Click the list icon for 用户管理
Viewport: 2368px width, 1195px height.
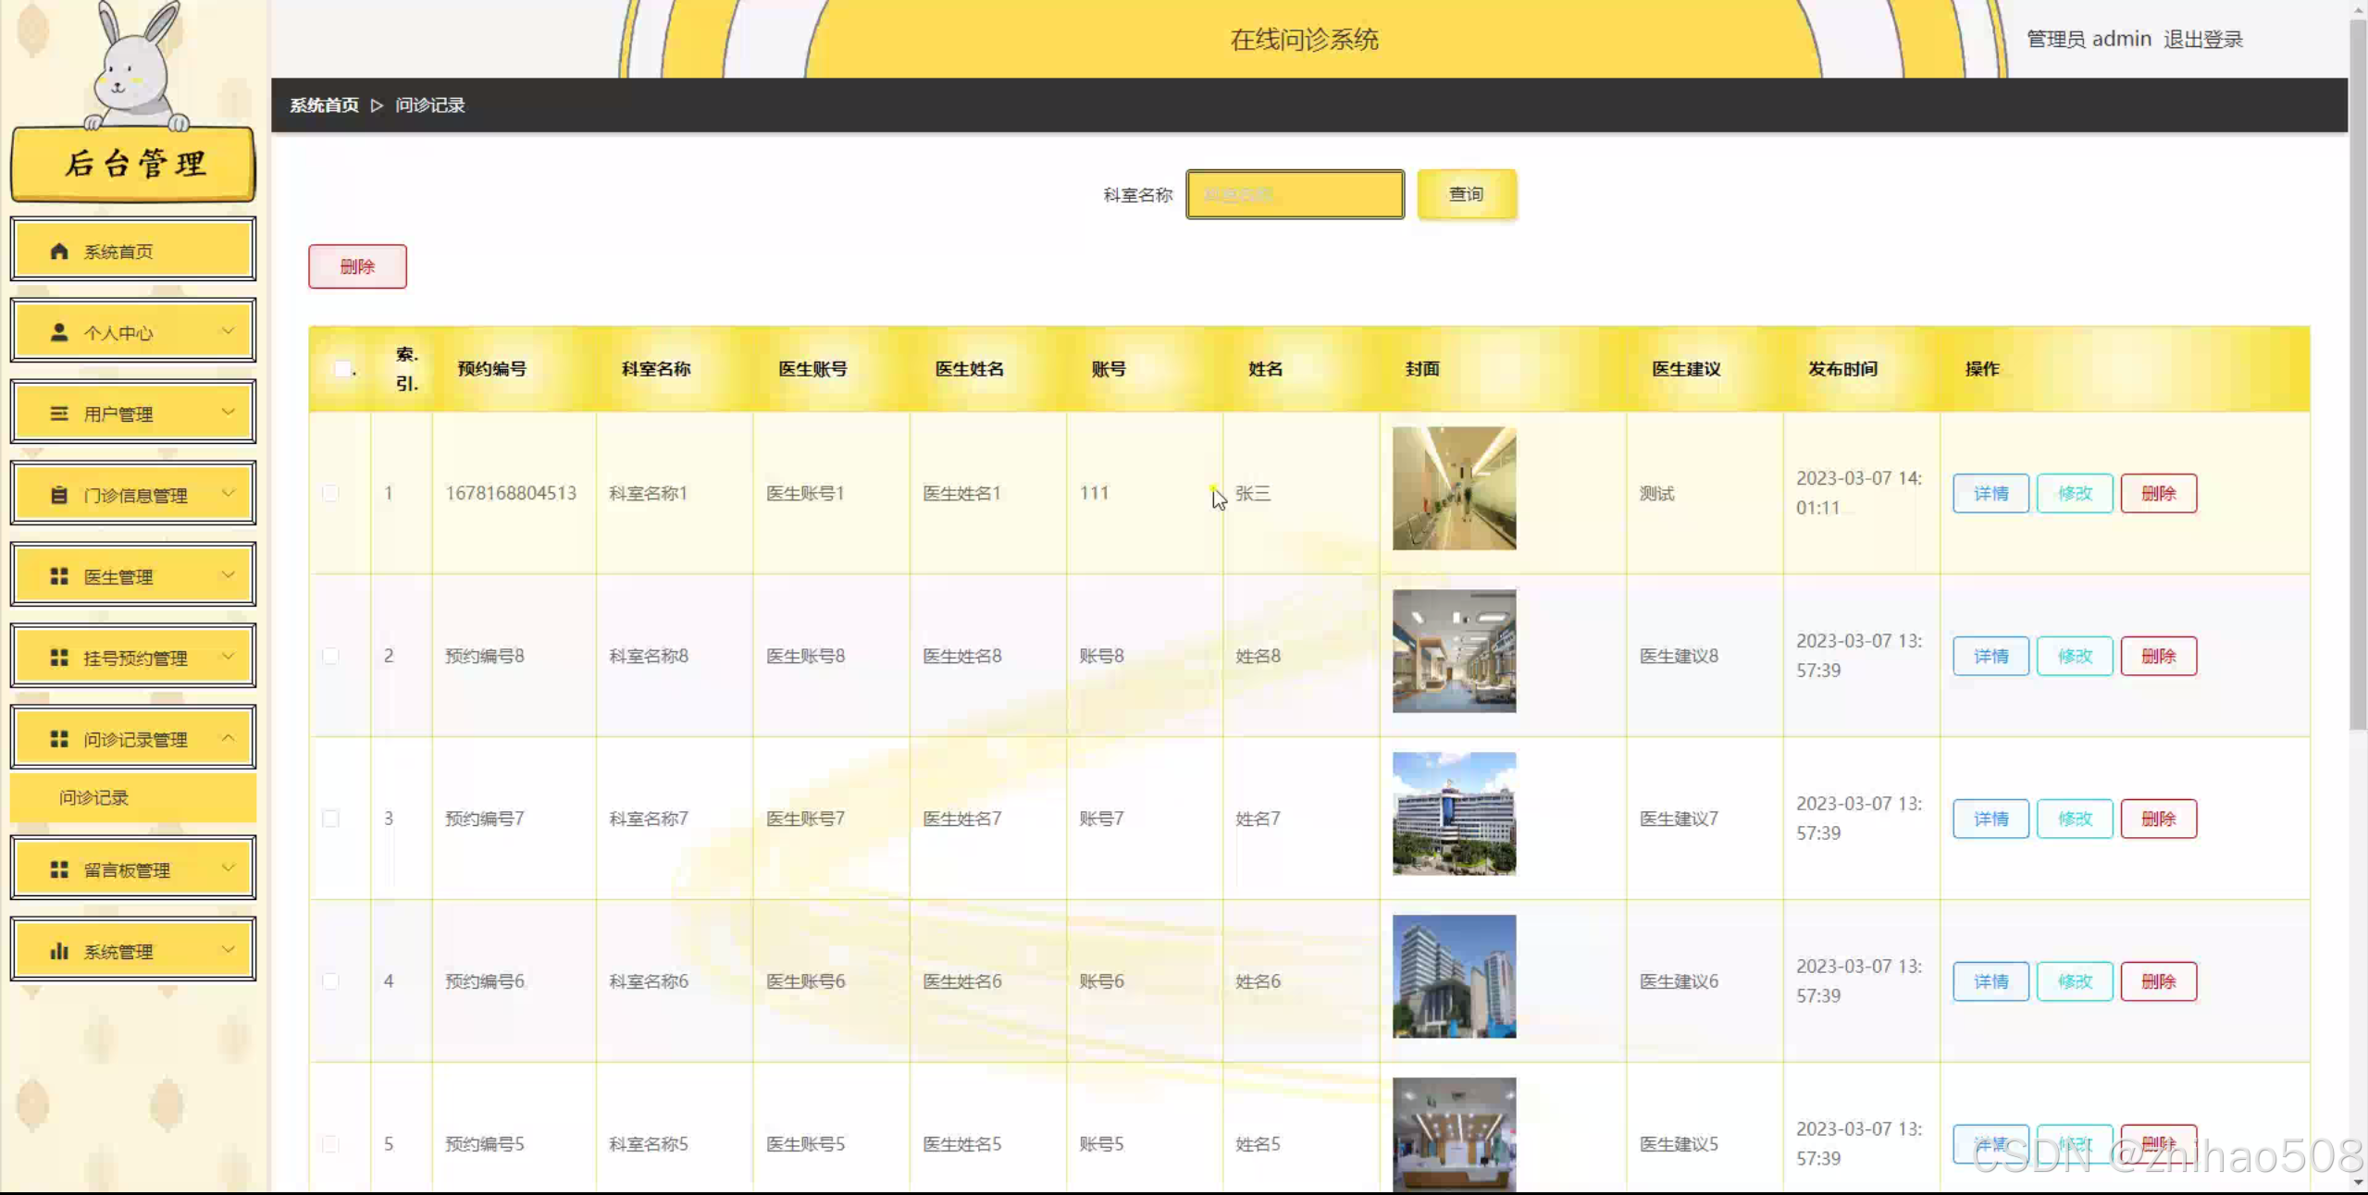59,413
